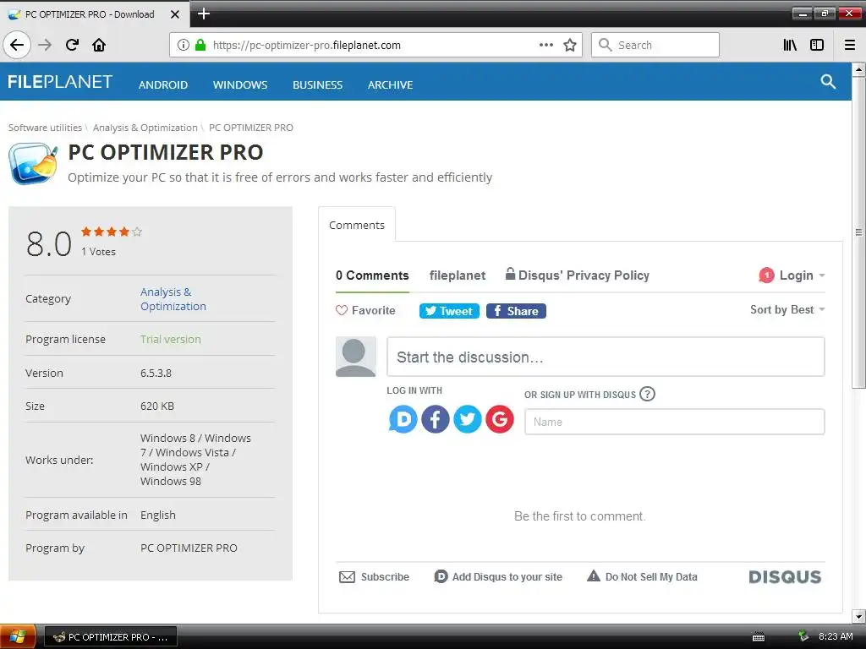Open the Software utilities breadcrumb
Viewport: 866px width, 649px height.
point(46,128)
